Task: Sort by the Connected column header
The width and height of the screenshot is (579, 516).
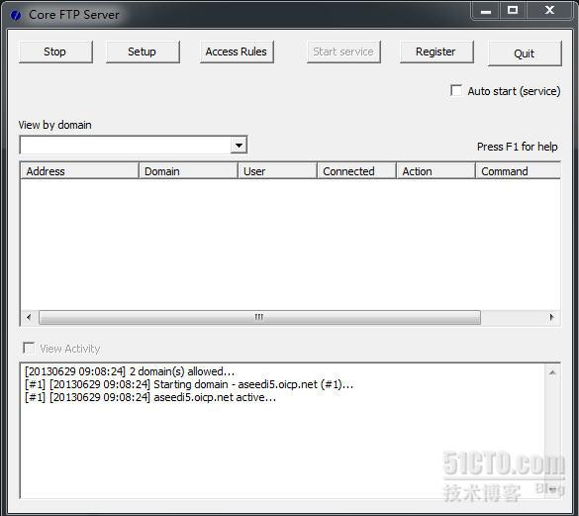Action: point(356,171)
